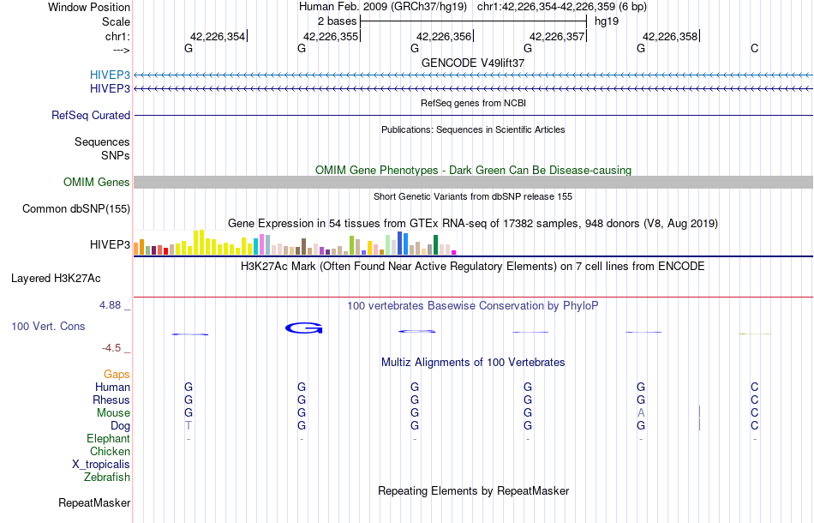Click the Mouse row A mismatch base
The width and height of the screenshot is (814, 523).
641,413
